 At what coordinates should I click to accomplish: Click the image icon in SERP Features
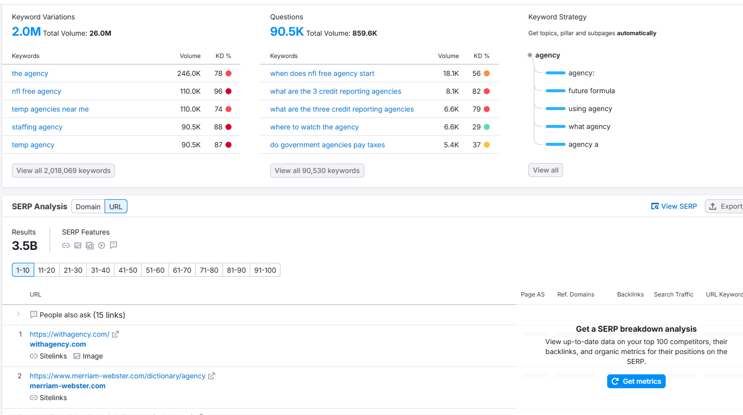(x=78, y=245)
